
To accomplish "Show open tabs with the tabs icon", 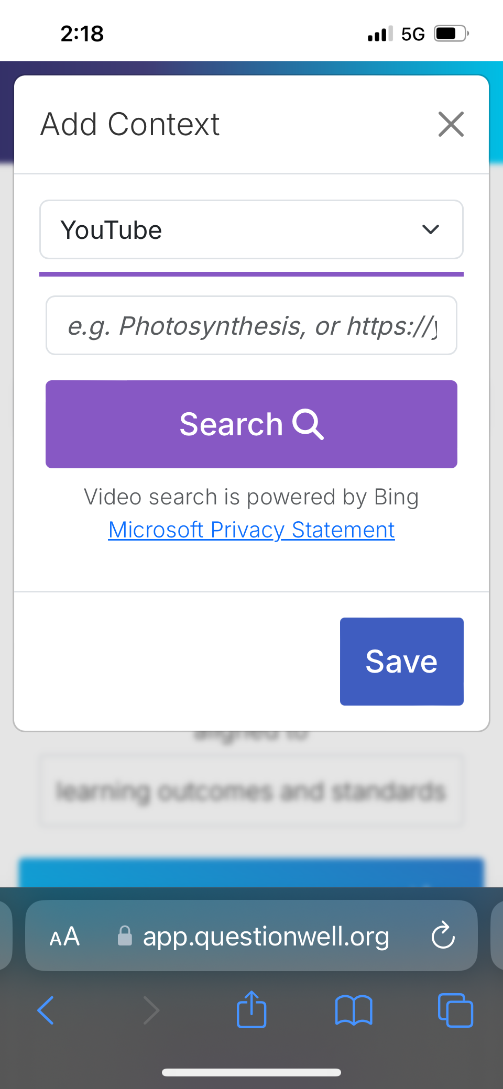I will point(455,1010).
